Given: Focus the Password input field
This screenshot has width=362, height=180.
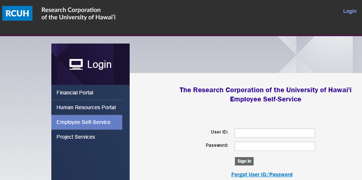Looking at the screenshot, I should click(275, 146).
